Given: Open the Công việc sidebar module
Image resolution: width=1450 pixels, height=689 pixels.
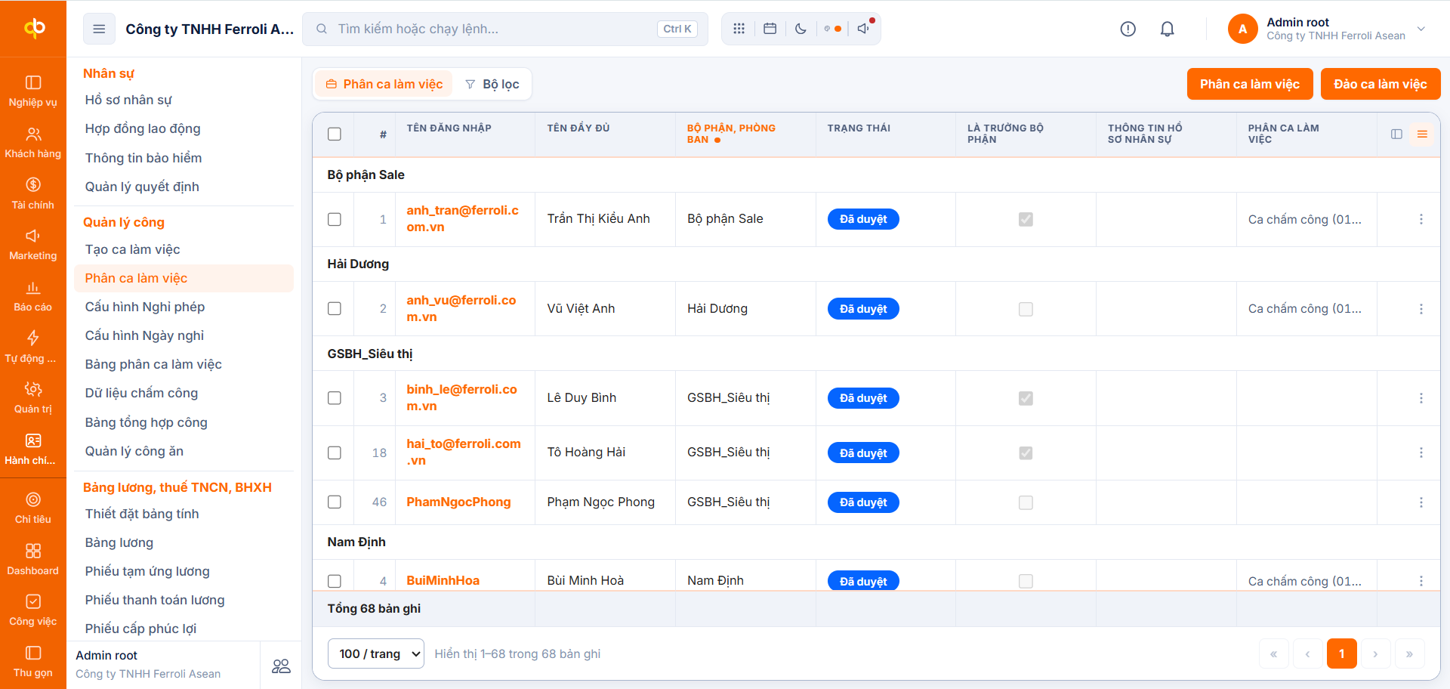Looking at the screenshot, I should 33,610.
